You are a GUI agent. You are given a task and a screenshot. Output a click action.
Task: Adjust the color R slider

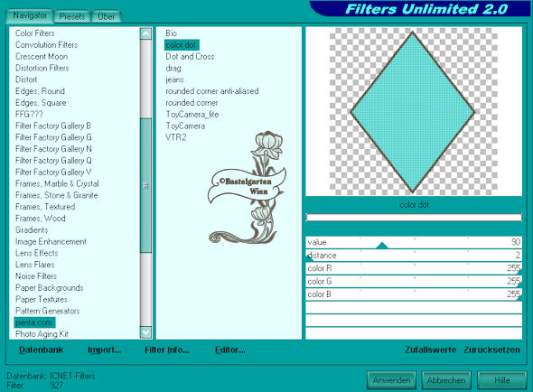click(414, 268)
